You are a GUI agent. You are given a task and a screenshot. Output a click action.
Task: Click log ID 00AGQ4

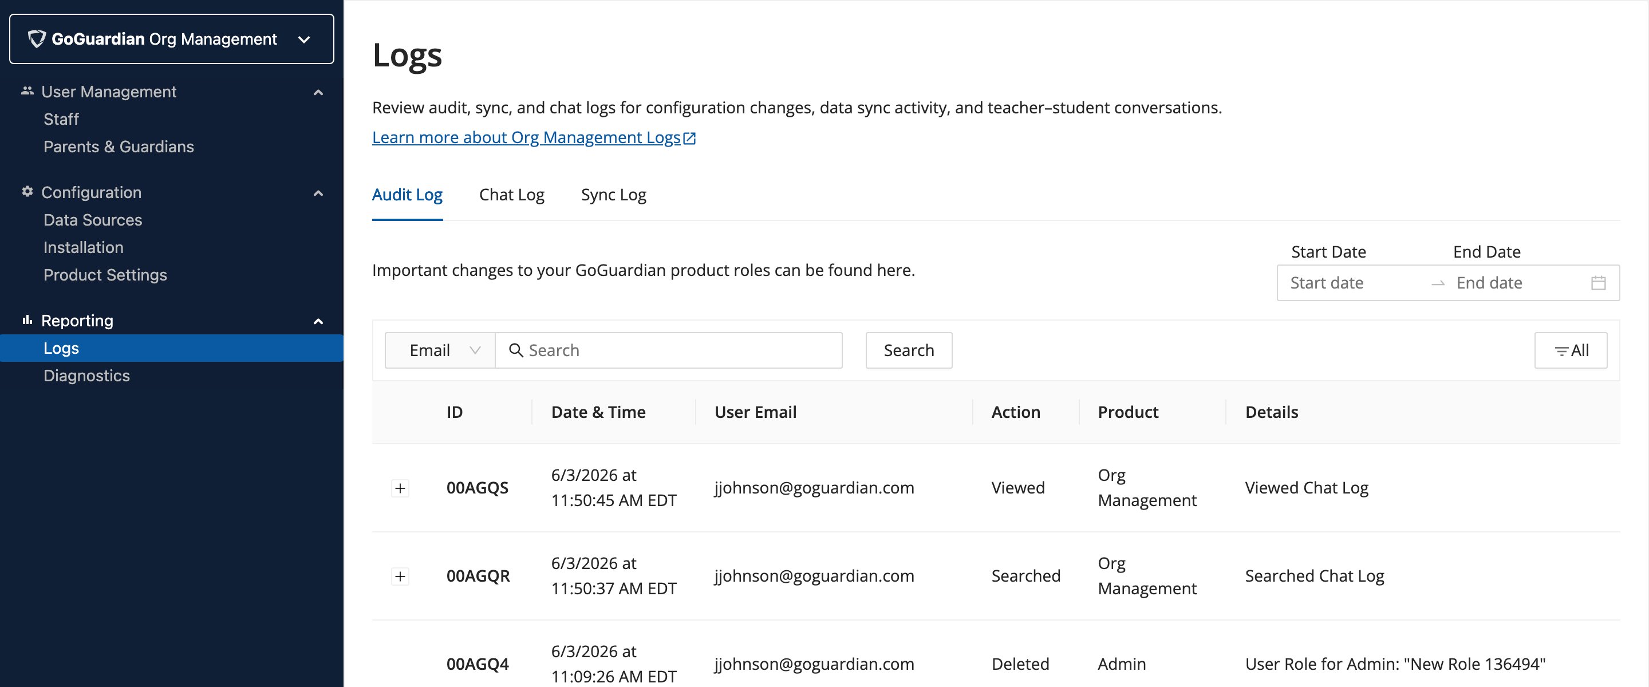[478, 664]
